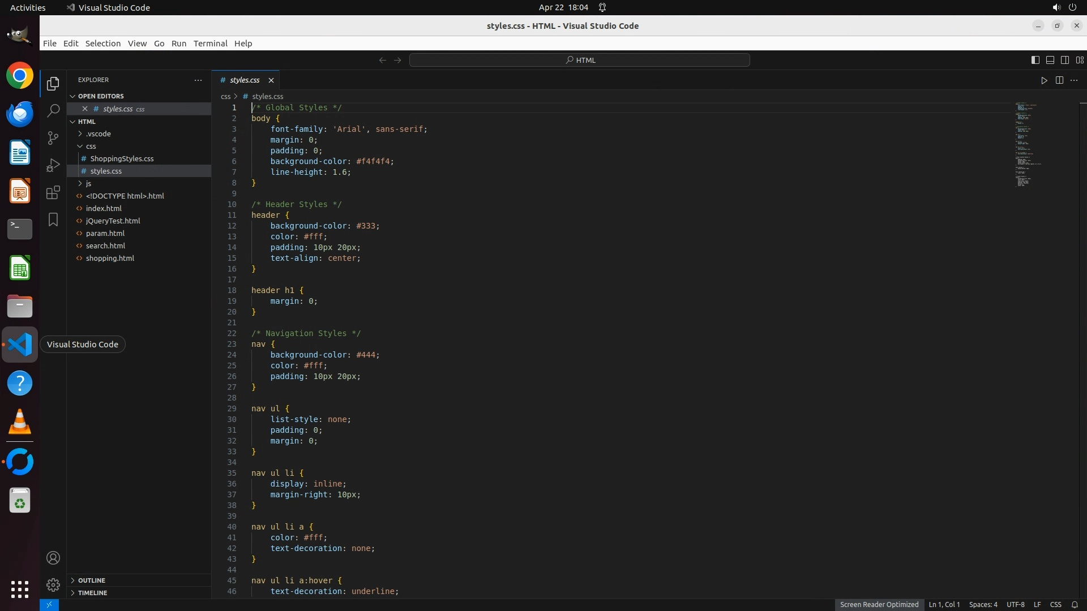Screen dimensions: 1087x611
Task: Select the styles.css editor tab
Action: 245,80
